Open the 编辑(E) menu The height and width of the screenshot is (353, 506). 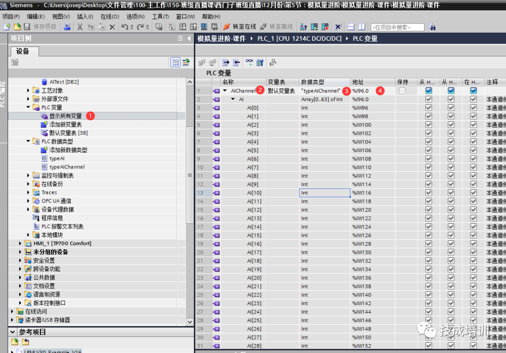tap(36, 16)
